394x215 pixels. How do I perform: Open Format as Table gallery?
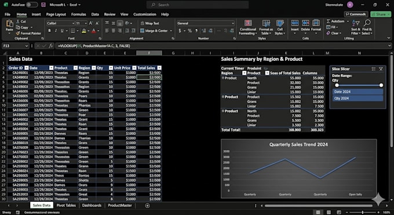(266, 27)
